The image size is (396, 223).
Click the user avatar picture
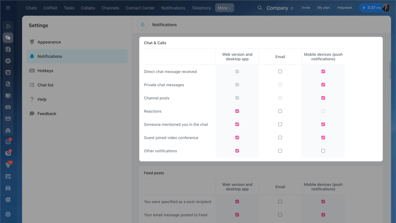386,8
